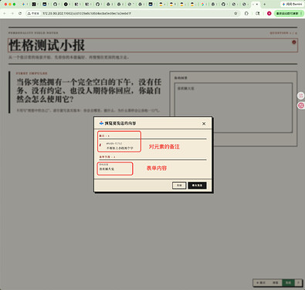This screenshot has width=305, height=290.
Task: Click the red dot badge beside the page title
Action: tap(294, 43)
